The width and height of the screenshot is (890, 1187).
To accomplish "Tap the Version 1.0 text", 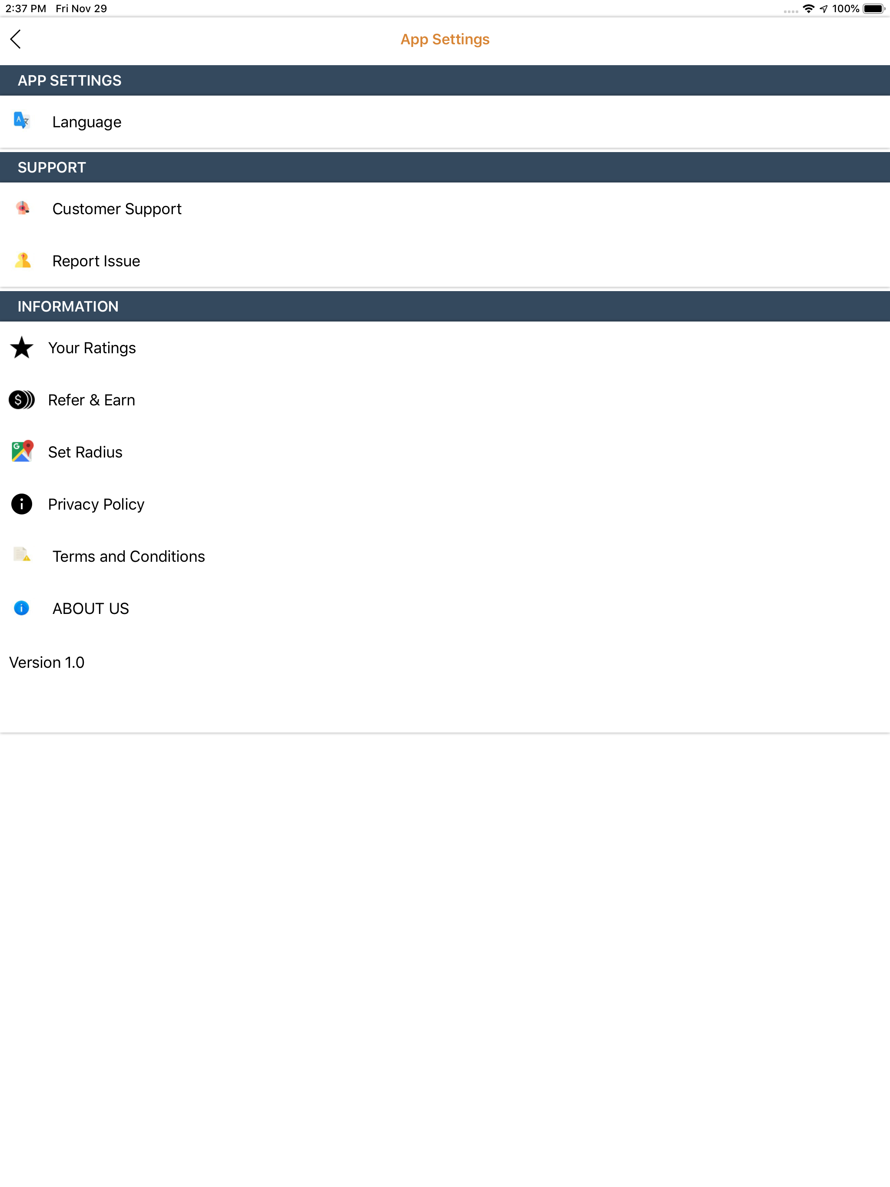I will tap(46, 663).
